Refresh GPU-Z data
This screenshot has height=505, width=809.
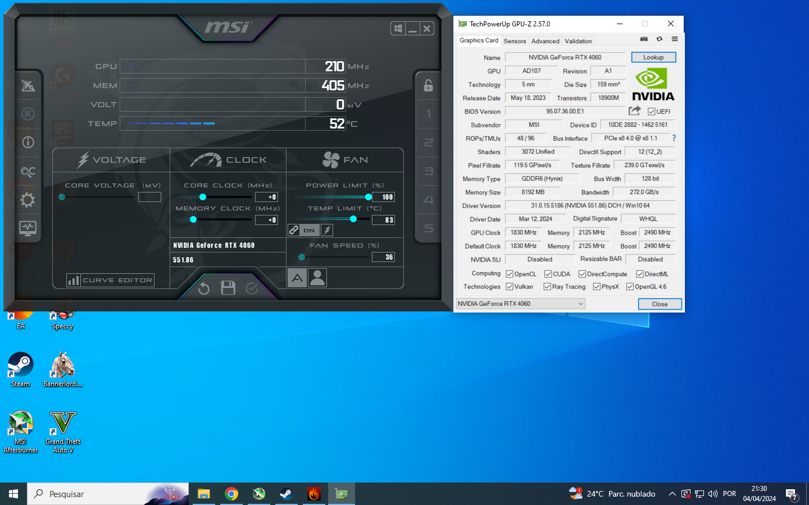point(660,39)
